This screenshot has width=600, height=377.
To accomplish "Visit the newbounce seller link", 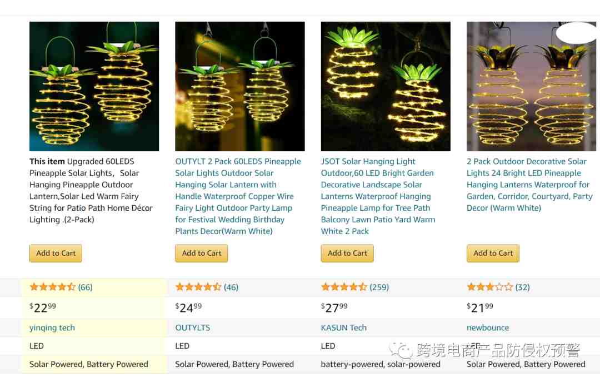I will [488, 328].
